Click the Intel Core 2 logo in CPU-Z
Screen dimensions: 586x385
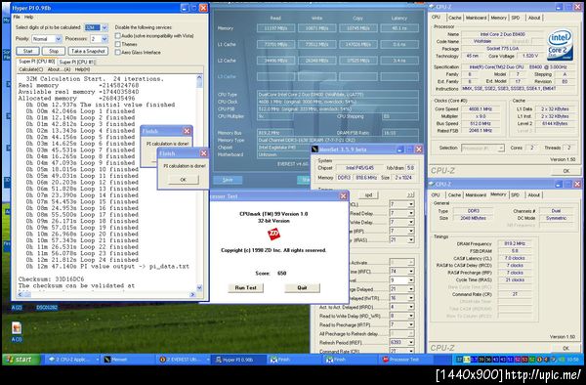[560, 46]
